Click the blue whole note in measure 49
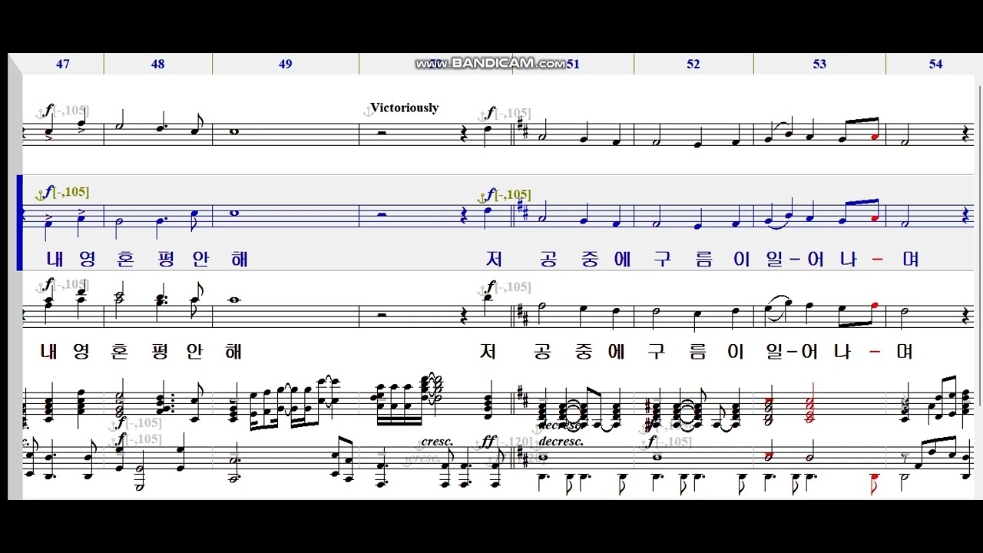The image size is (983, 553). point(234,214)
